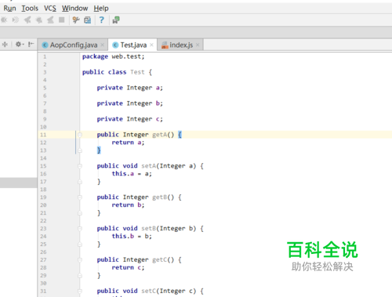Click line number 24 in the gutter
Image resolution: width=392 pixels, height=297 pixels.
pos(43,237)
